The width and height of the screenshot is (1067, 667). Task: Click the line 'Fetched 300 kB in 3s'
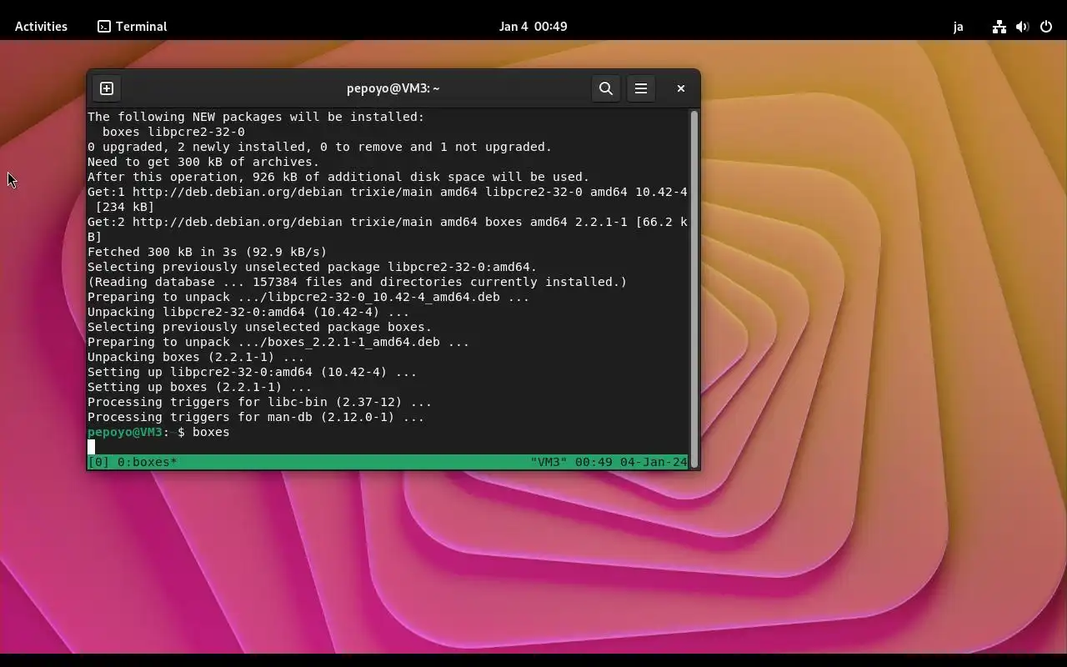(x=208, y=252)
